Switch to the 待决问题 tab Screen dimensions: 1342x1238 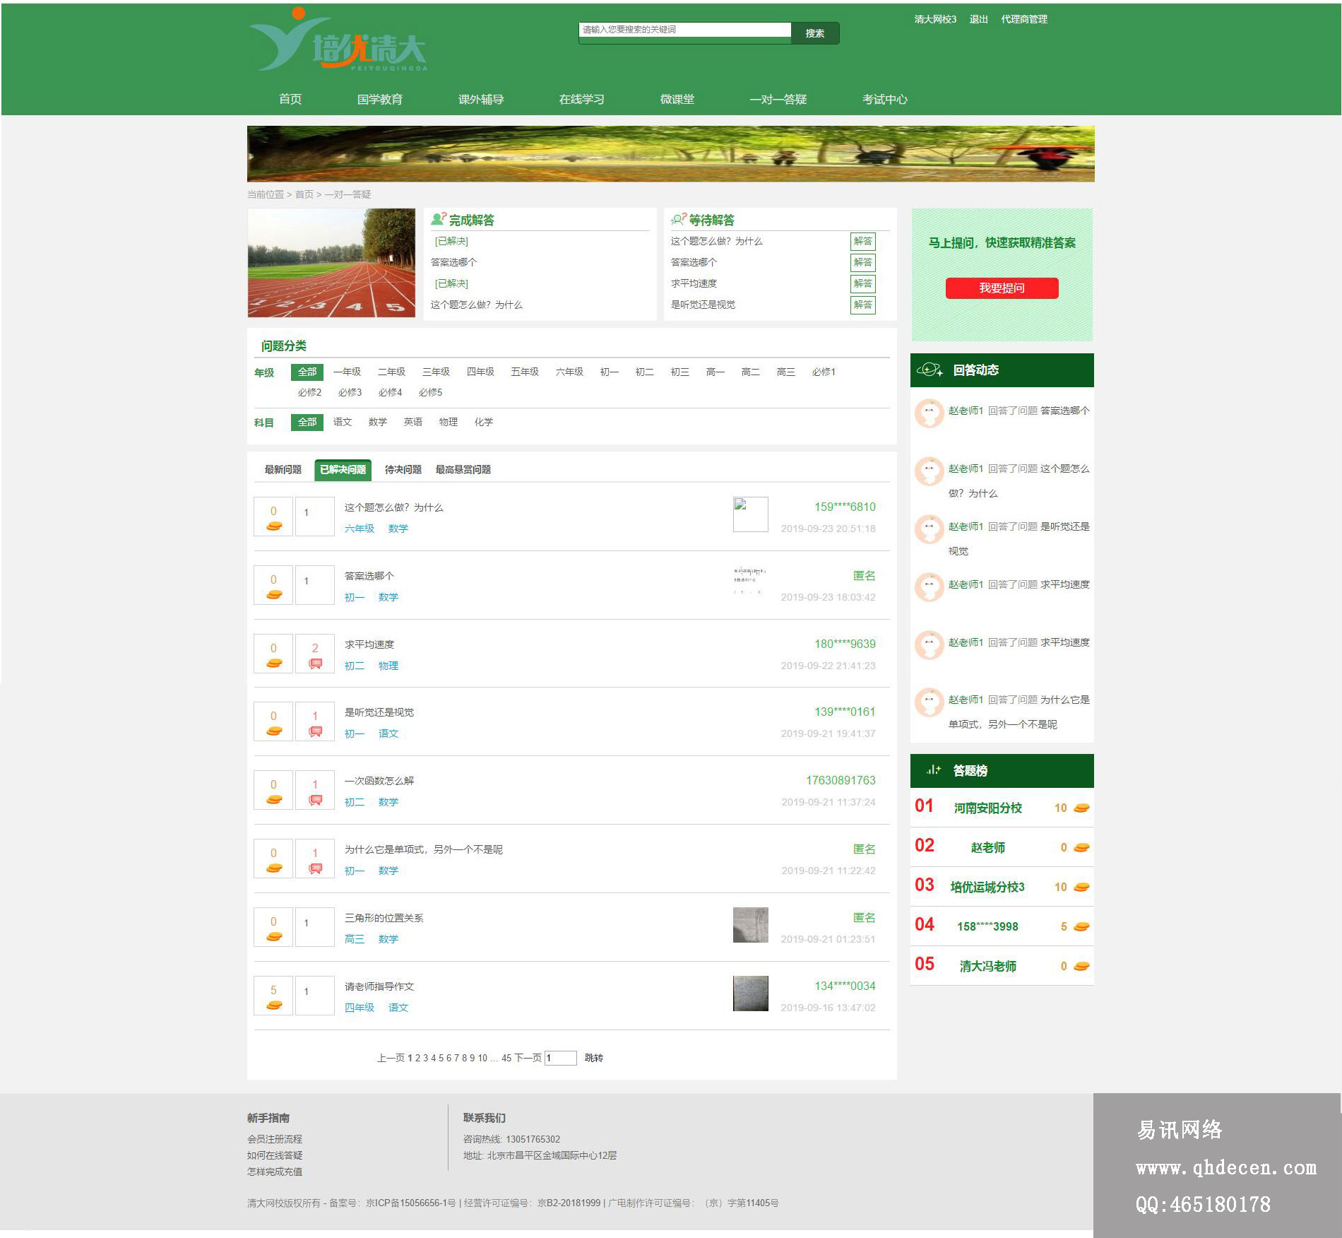click(403, 470)
